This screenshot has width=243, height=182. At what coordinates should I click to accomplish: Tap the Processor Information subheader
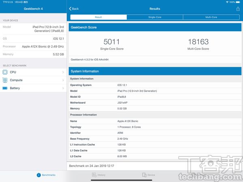point(83,115)
